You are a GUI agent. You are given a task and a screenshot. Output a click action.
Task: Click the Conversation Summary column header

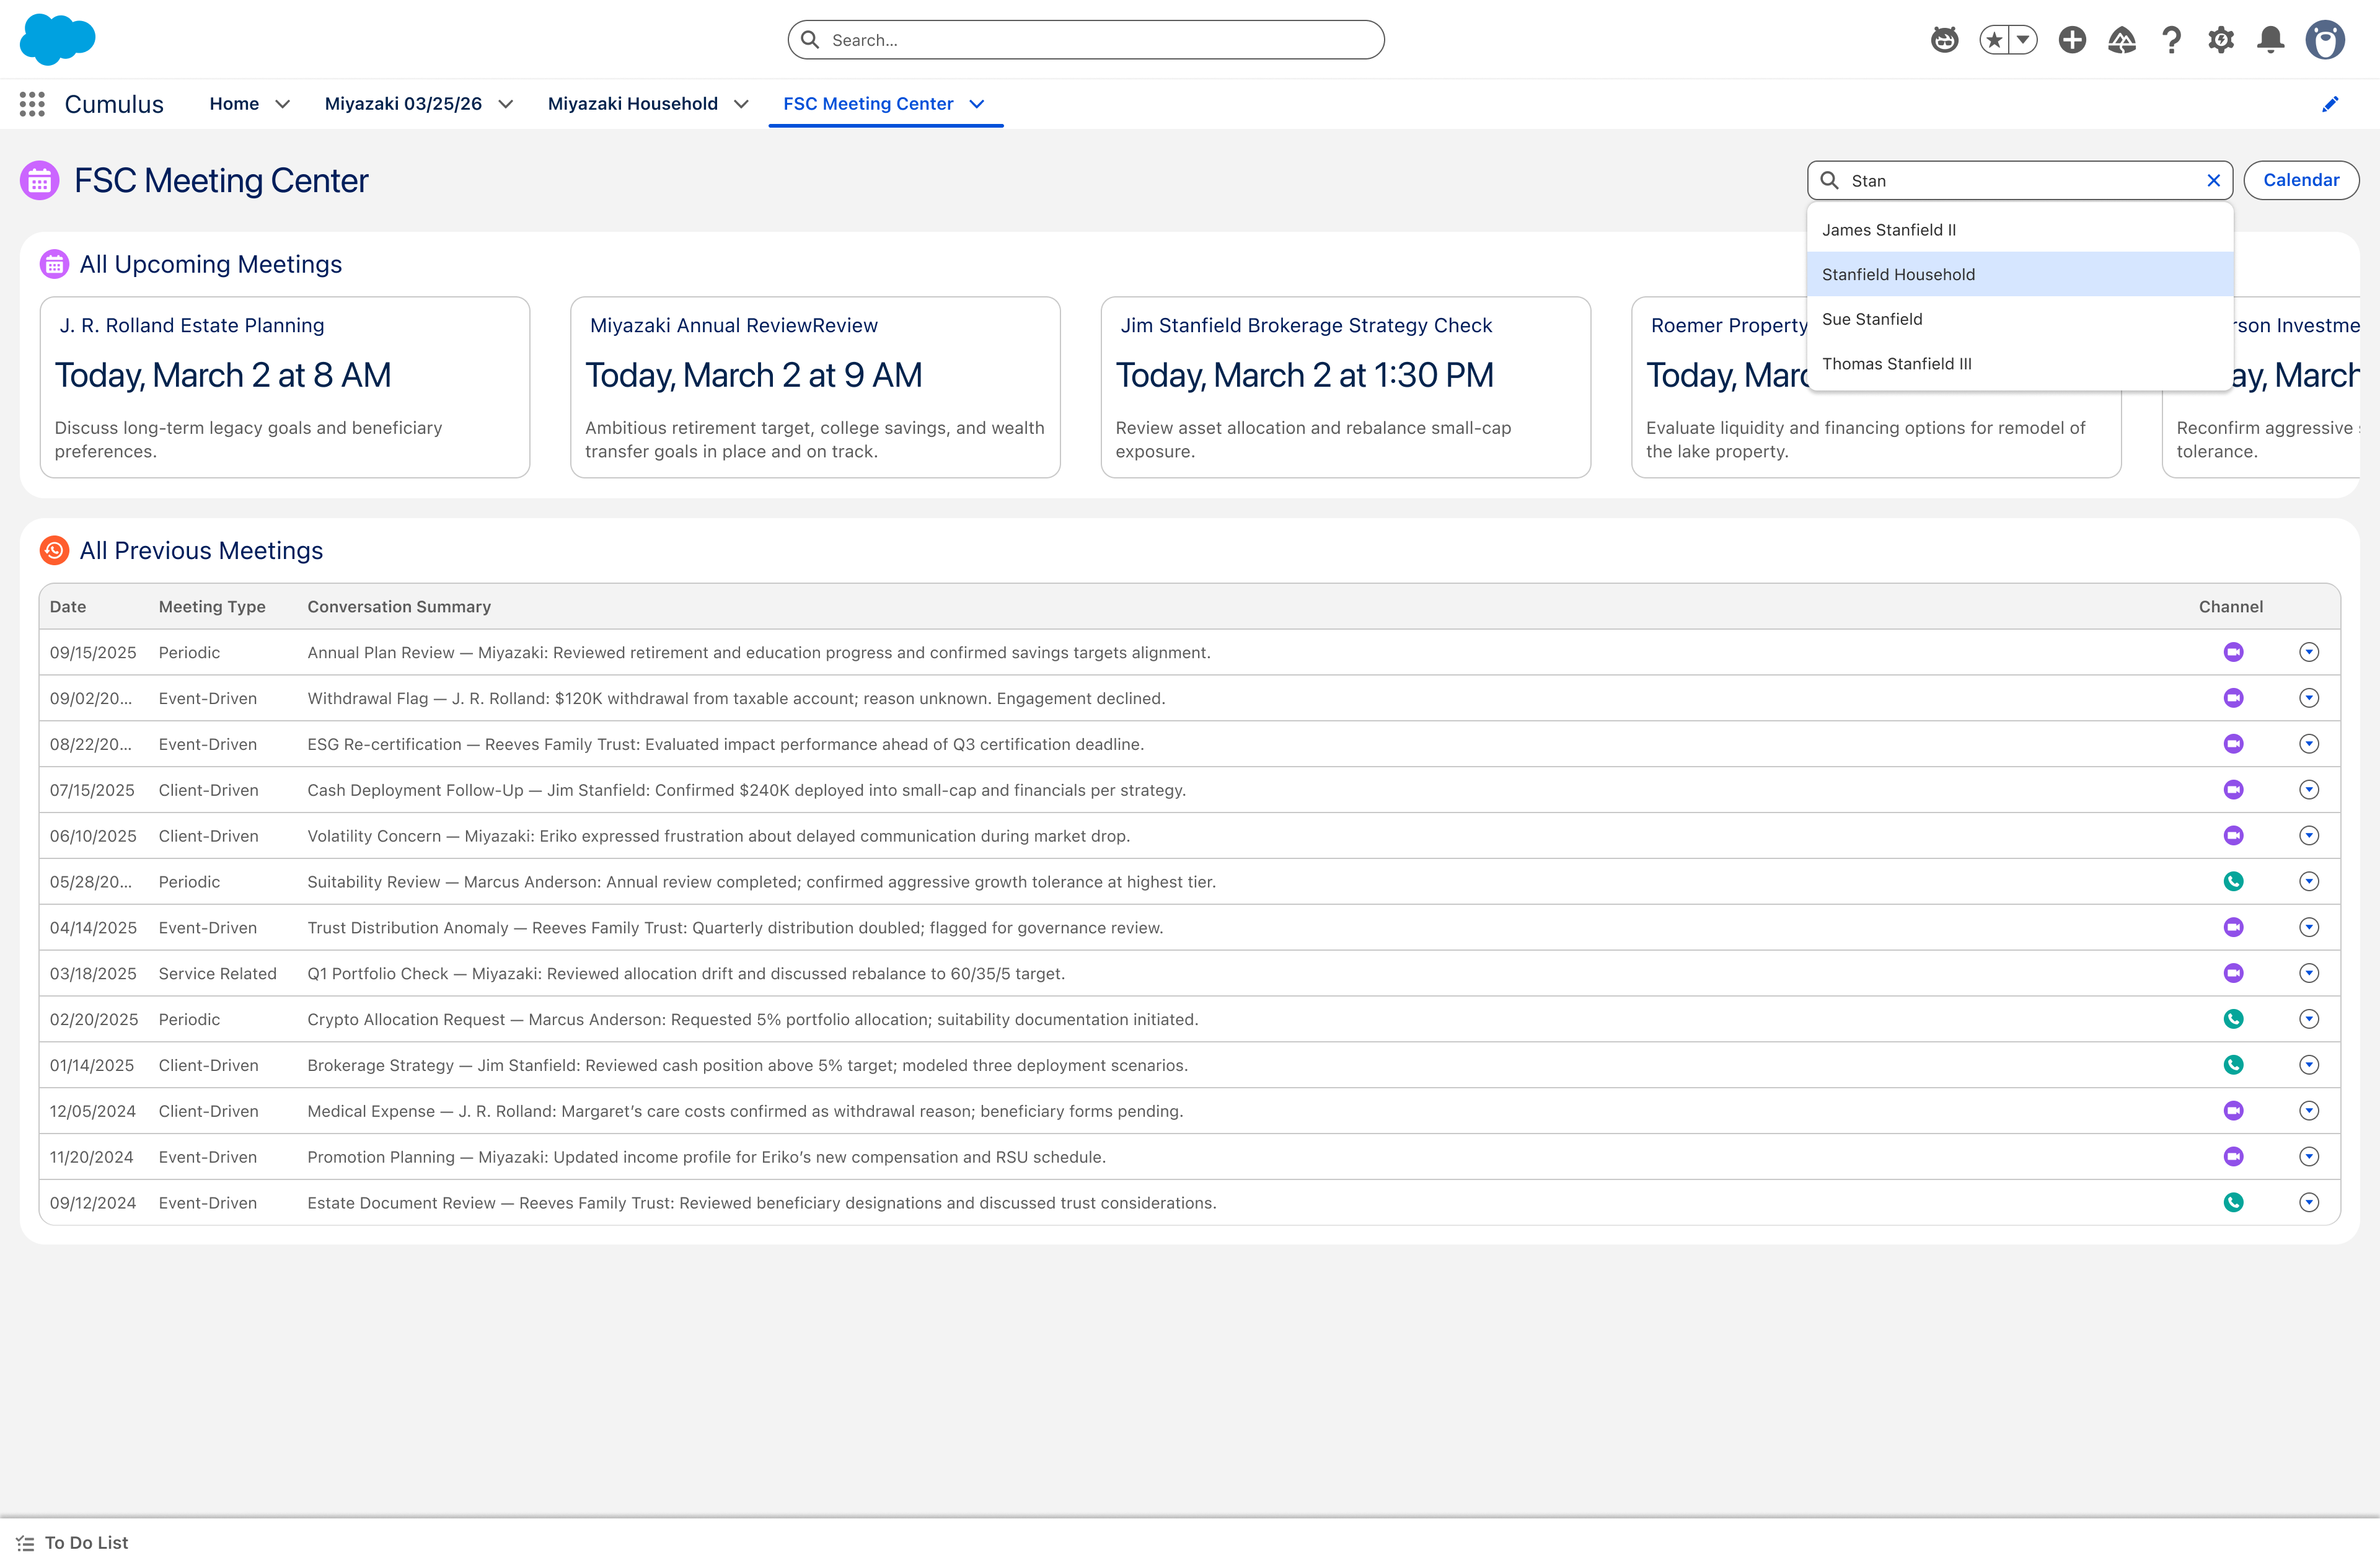click(x=399, y=607)
